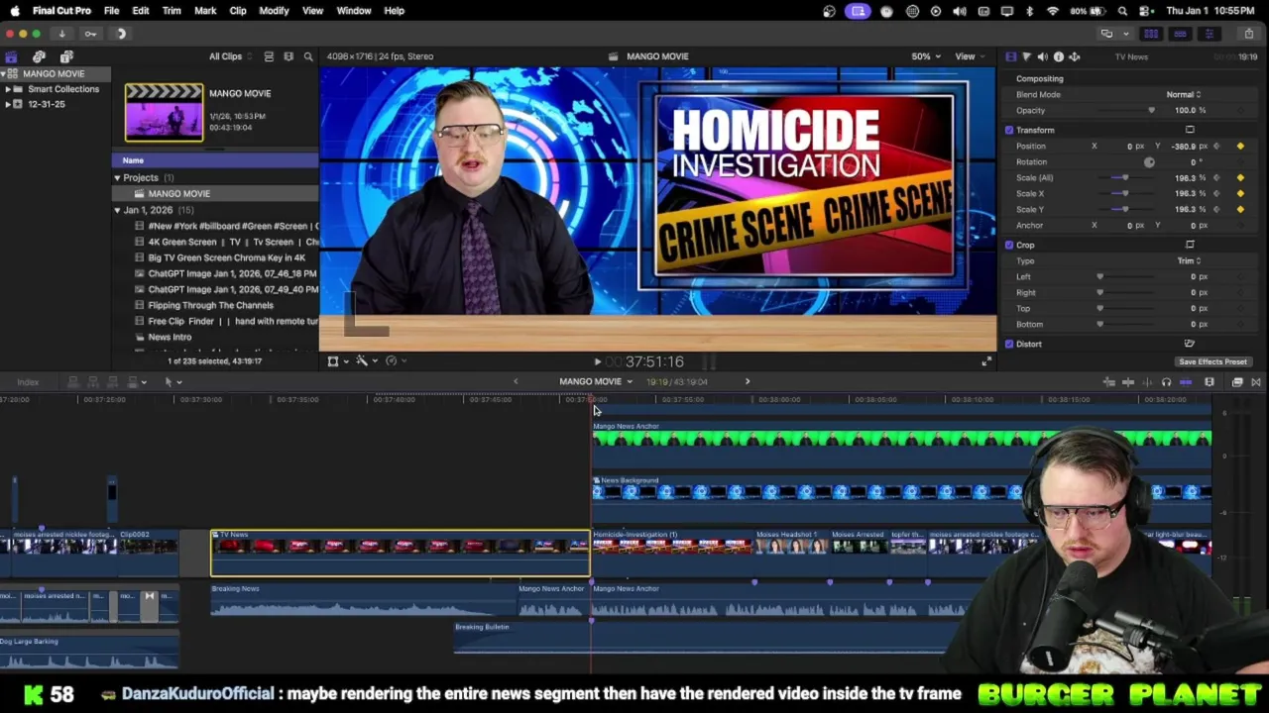Screen dimensions: 1269x713
Task: Click the MANGO MOVIE project thumbnail
Action: pyautogui.click(x=164, y=112)
